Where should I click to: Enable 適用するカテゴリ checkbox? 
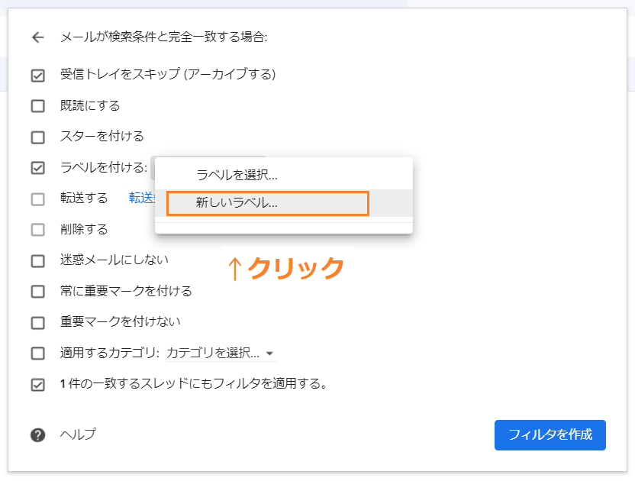coord(37,353)
